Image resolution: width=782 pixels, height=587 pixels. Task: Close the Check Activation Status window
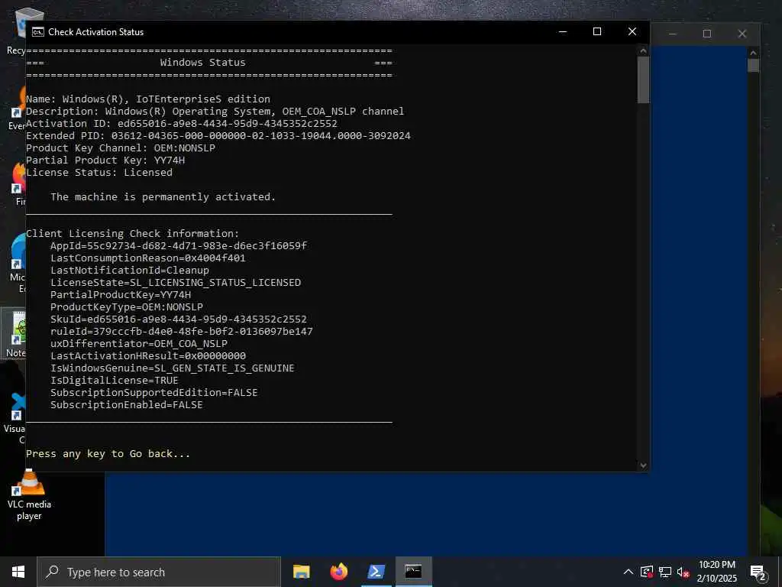coord(632,32)
